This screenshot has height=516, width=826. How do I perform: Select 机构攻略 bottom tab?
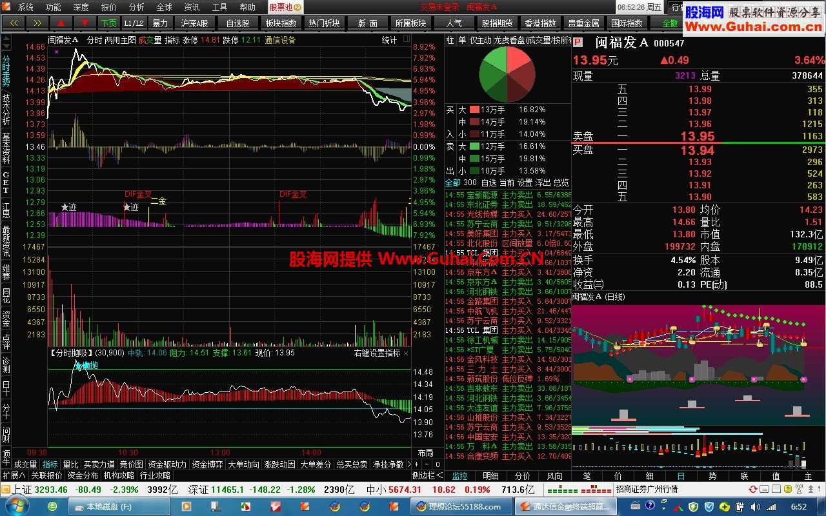pos(119,475)
